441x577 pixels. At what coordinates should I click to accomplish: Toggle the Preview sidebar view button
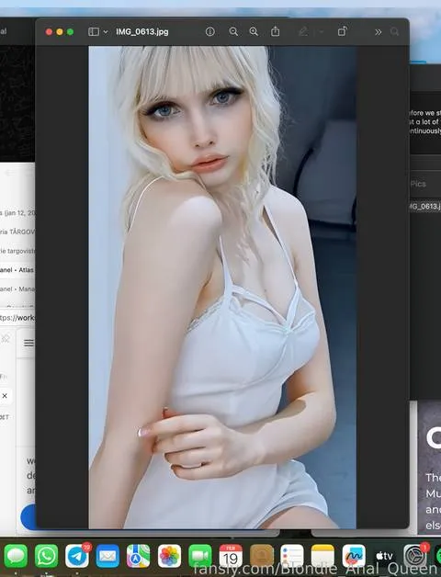(94, 32)
